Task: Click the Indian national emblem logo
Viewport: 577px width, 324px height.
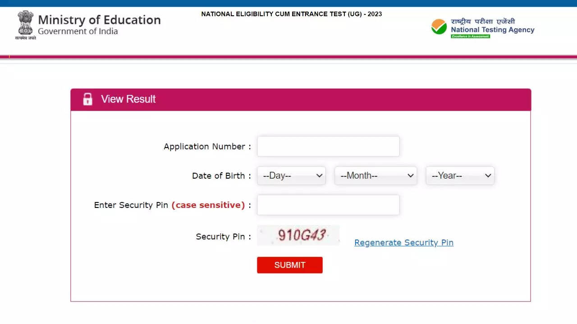Action: pyautogui.click(x=25, y=25)
